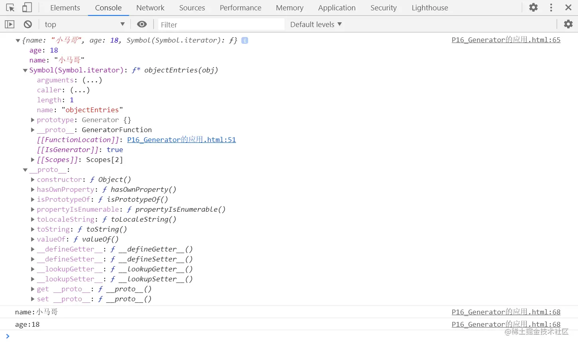
Task: Activate the inspect element picker icon
Action: 10,8
